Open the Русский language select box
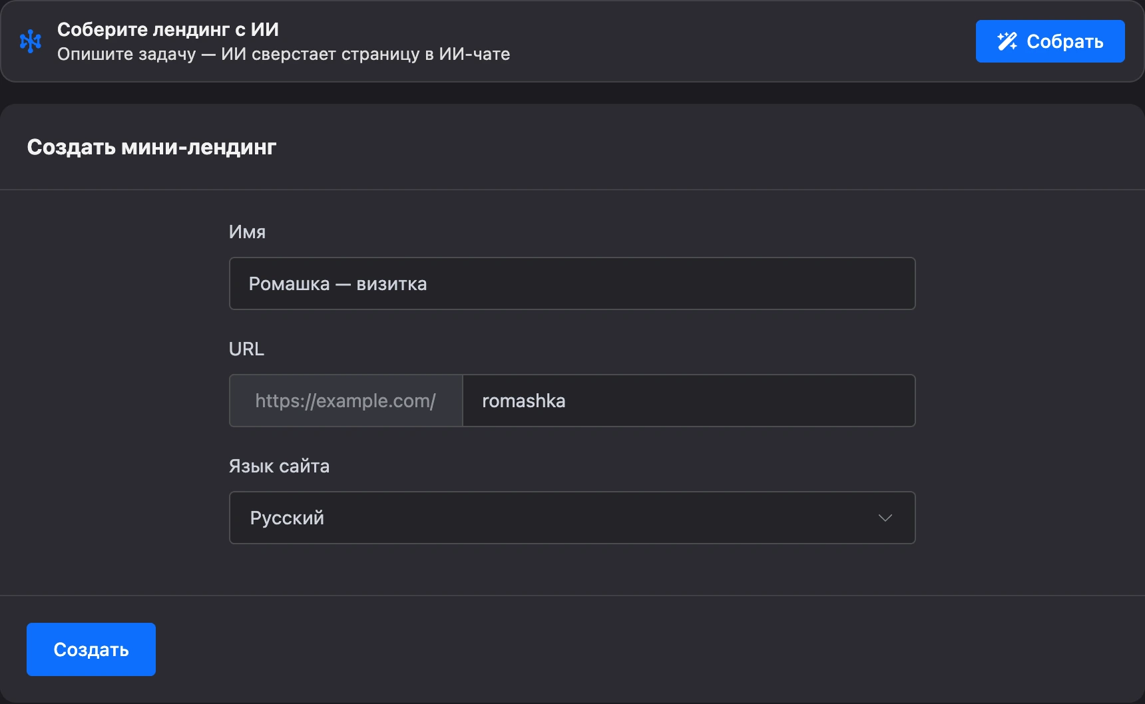 tap(572, 518)
